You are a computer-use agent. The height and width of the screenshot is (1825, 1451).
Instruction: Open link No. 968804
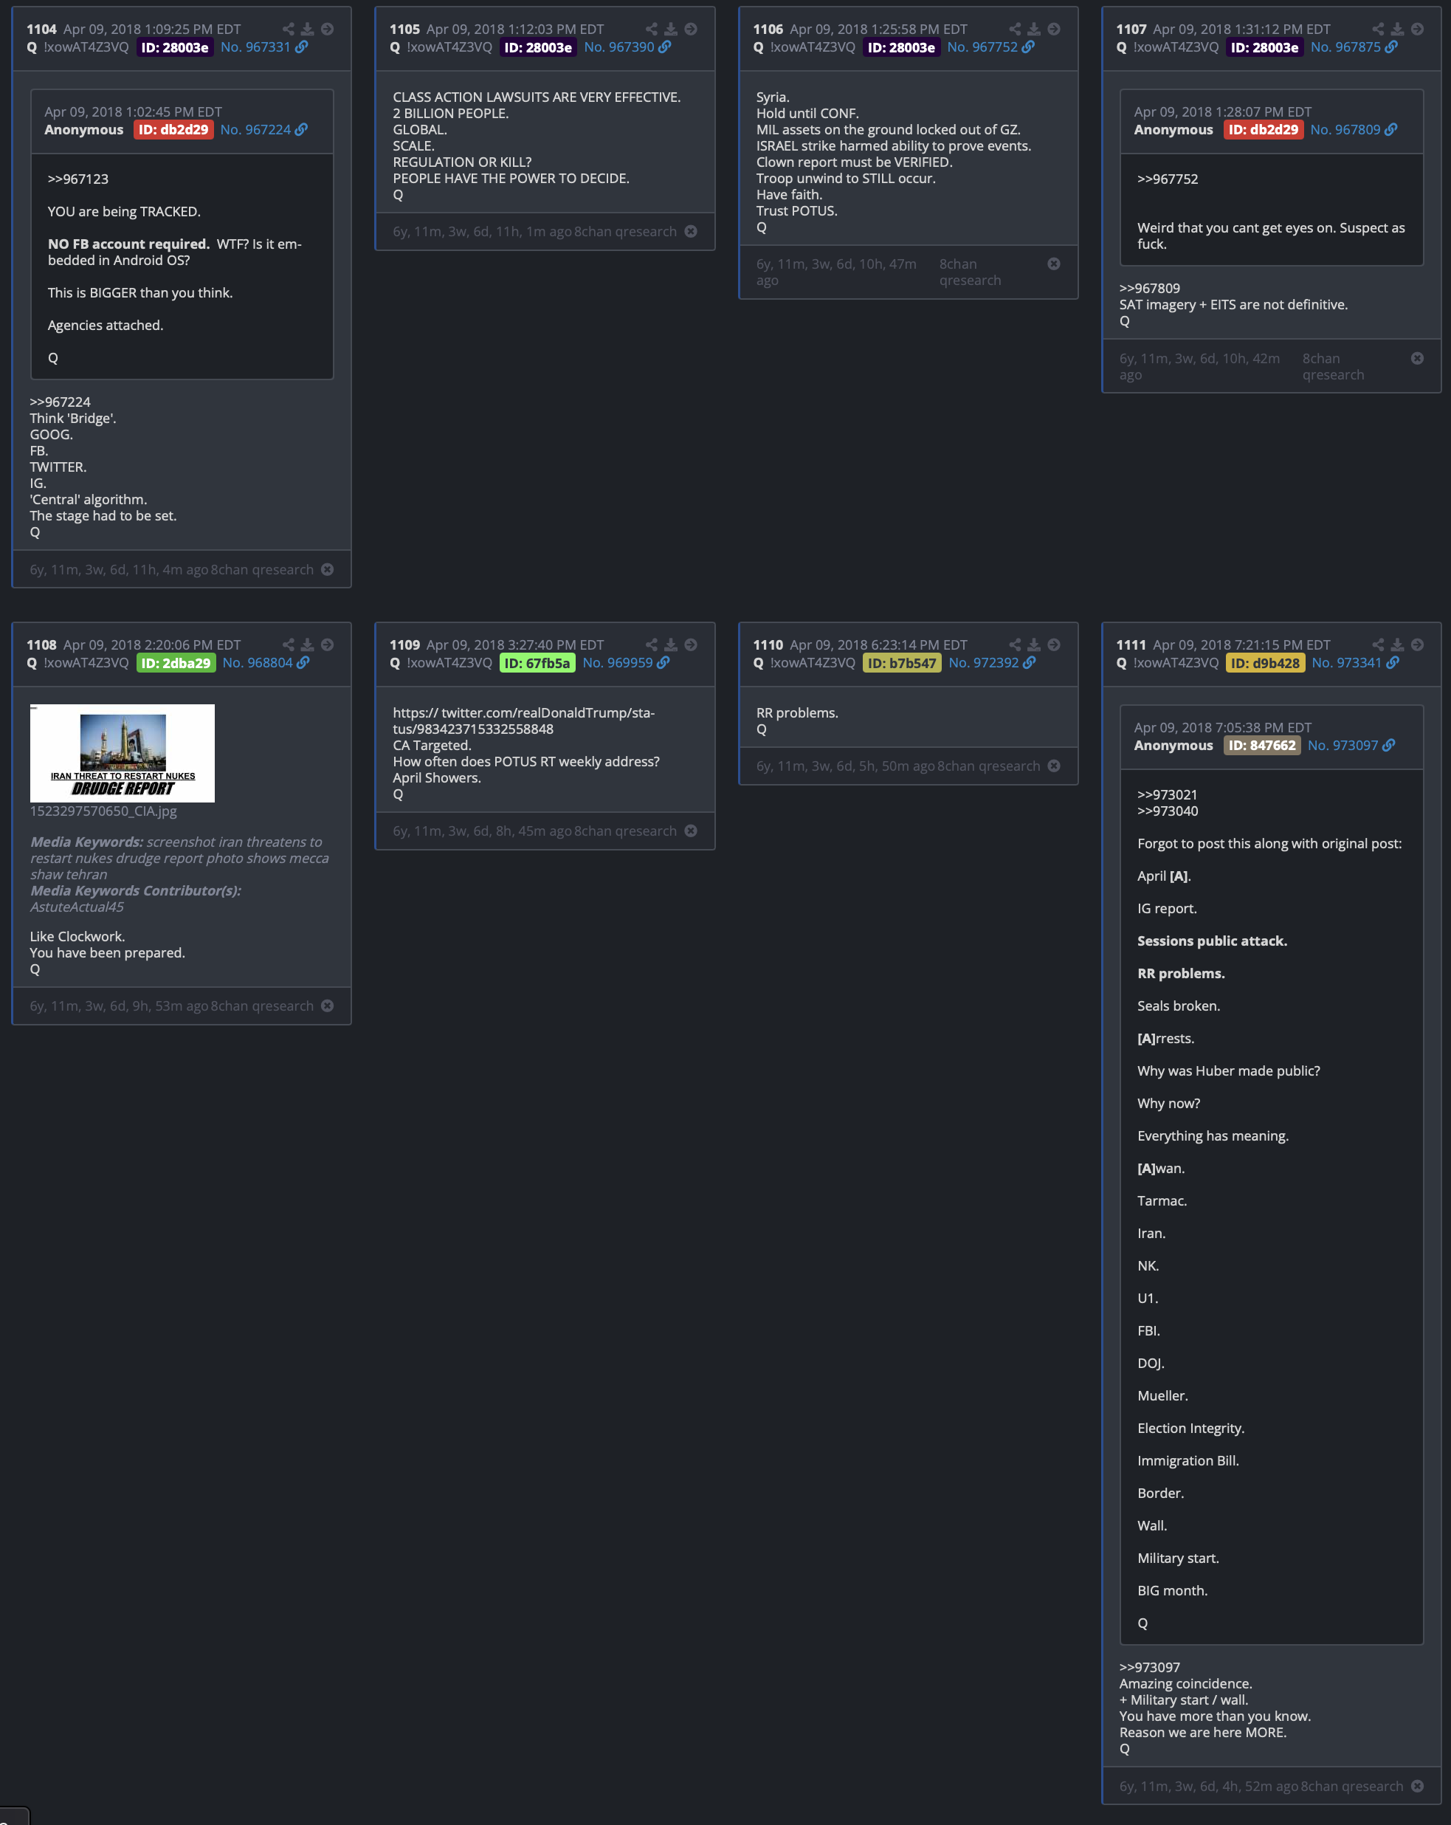[266, 663]
